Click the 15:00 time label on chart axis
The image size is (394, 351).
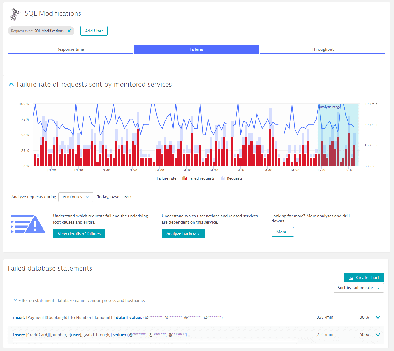click(x=322, y=170)
